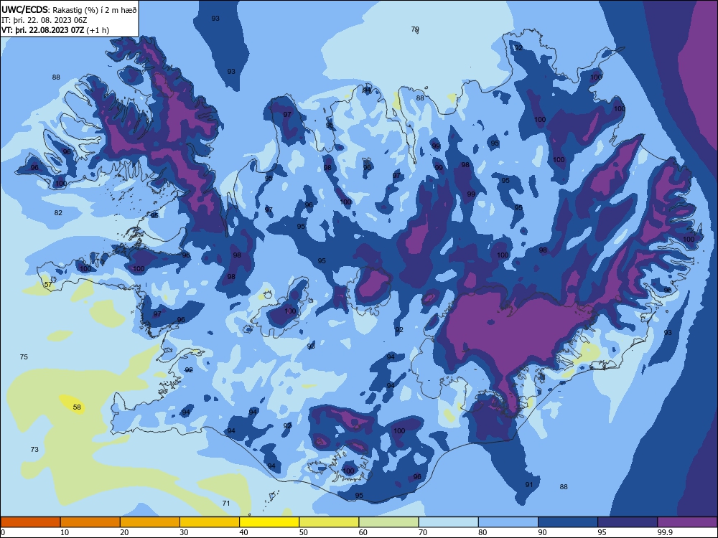Click the 'UWC/ECDS' title text
The width and height of the screenshot is (718, 538).
click(x=24, y=9)
